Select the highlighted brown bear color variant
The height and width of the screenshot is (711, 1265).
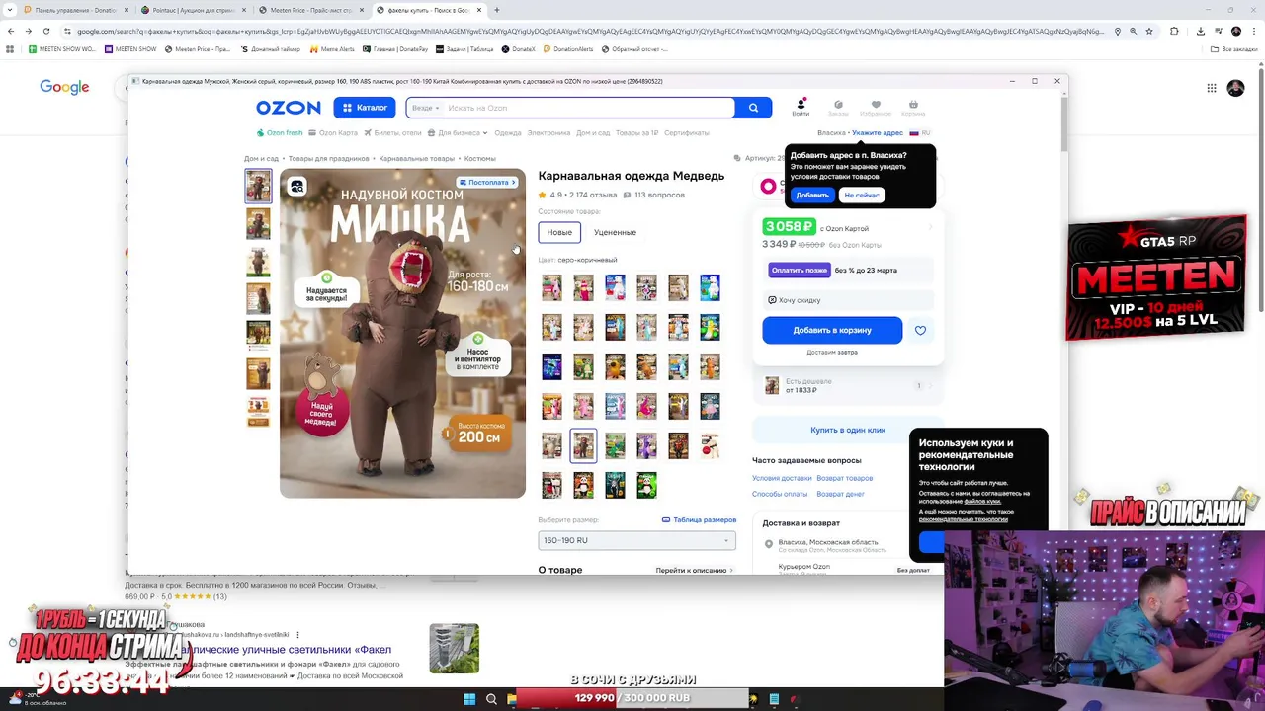(583, 445)
